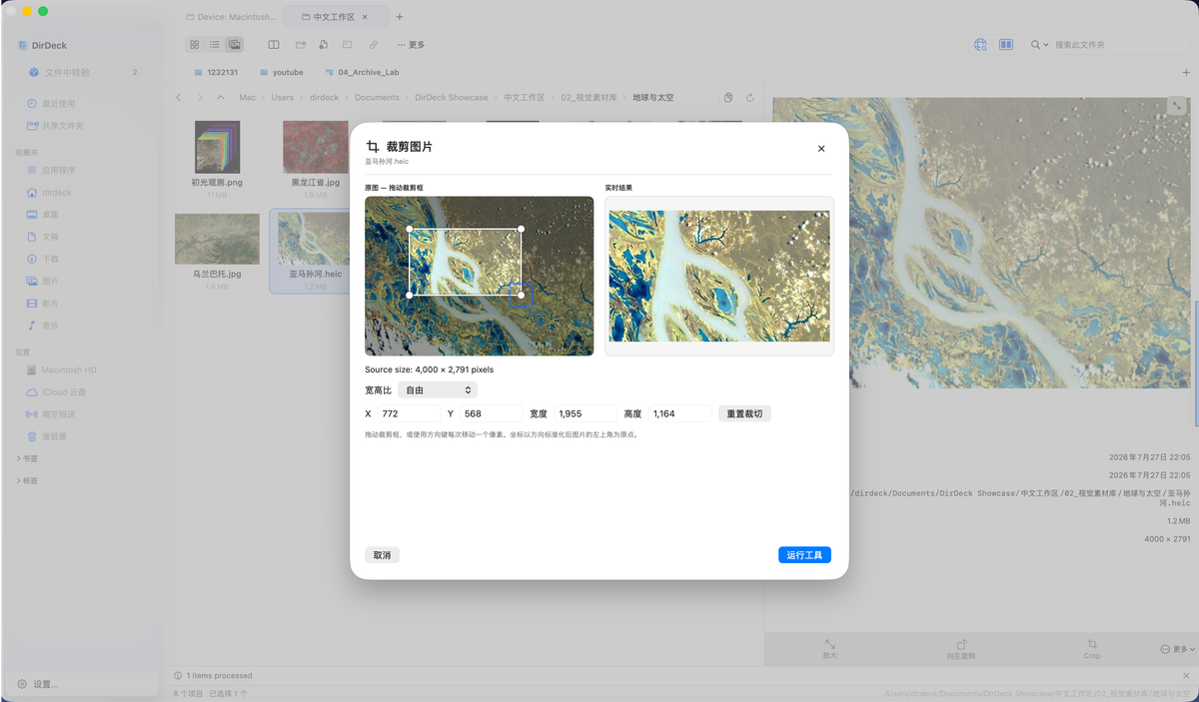
Task: Toggle the dual-pane split icon
Action: pyautogui.click(x=274, y=45)
